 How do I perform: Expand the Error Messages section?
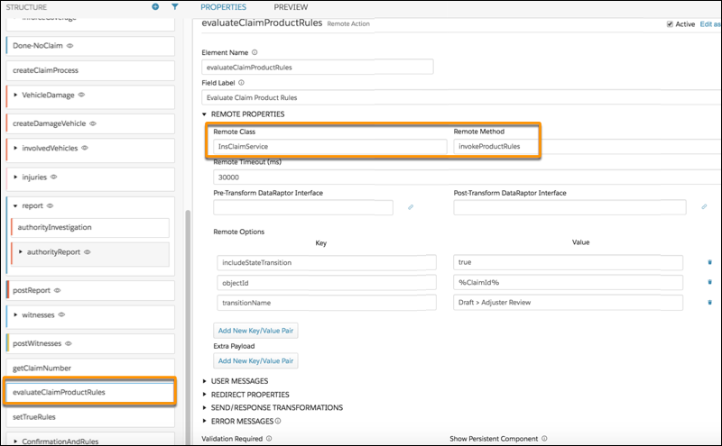pyautogui.click(x=205, y=421)
